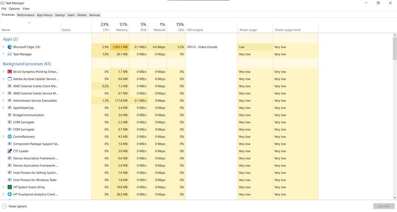Screen dimensions: 397x212
Task: Click the CTF Loader icon
Action: (x=9, y=151)
